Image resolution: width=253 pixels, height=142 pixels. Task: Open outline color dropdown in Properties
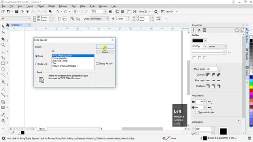click(206, 41)
